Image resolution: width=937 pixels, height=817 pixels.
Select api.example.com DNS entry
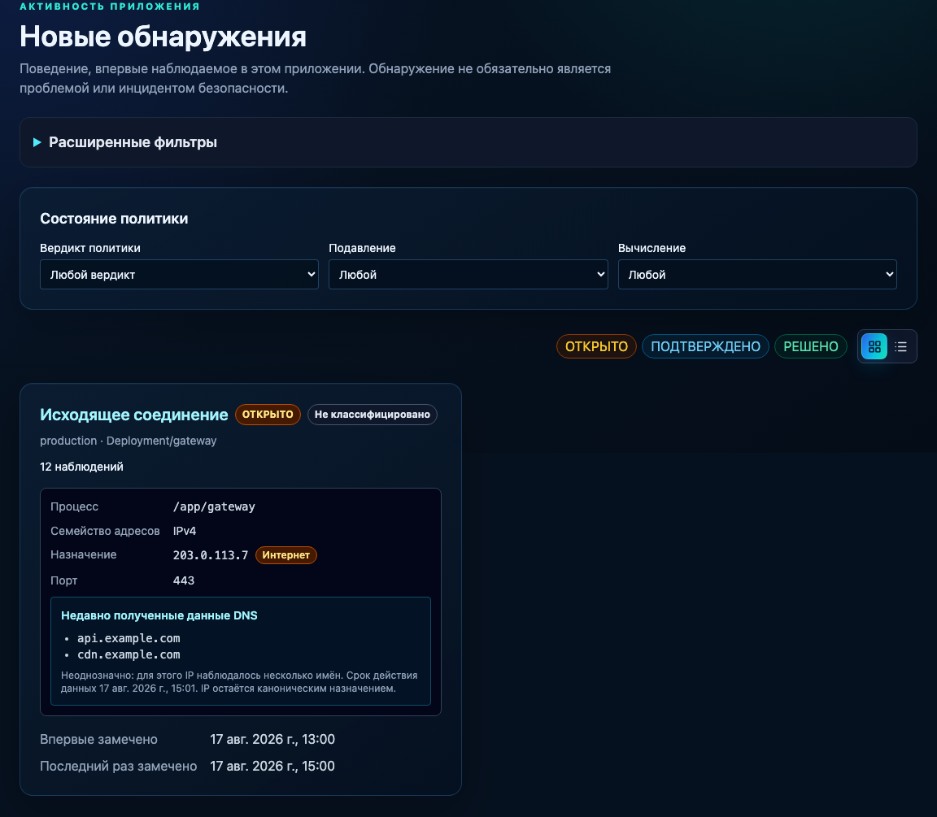129,638
